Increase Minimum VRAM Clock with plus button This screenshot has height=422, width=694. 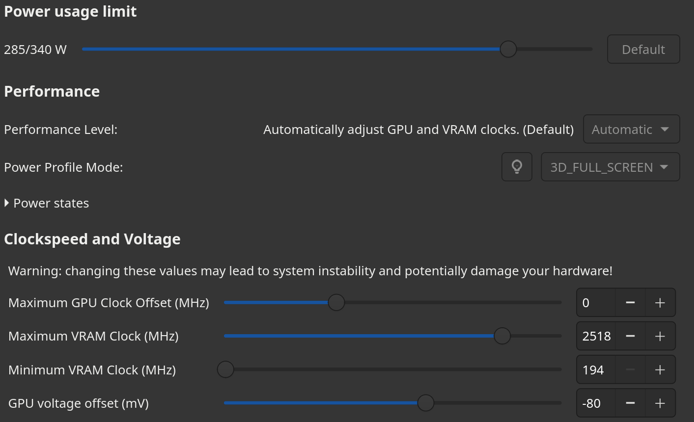(660, 370)
